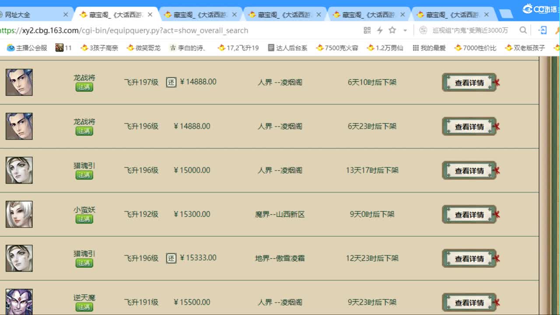Open the QR code grid icon in address bar
The width and height of the screenshot is (560, 315).
pyautogui.click(x=367, y=30)
